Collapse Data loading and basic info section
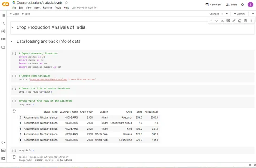The height and width of the screenshot is (168, 256). pyautogui.click(x=13, y=42)
